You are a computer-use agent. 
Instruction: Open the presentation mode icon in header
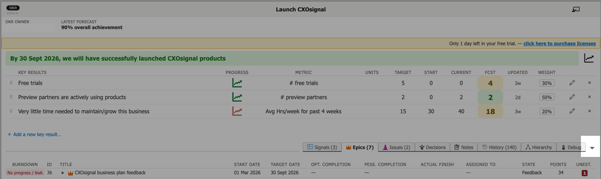pos(576,9)
